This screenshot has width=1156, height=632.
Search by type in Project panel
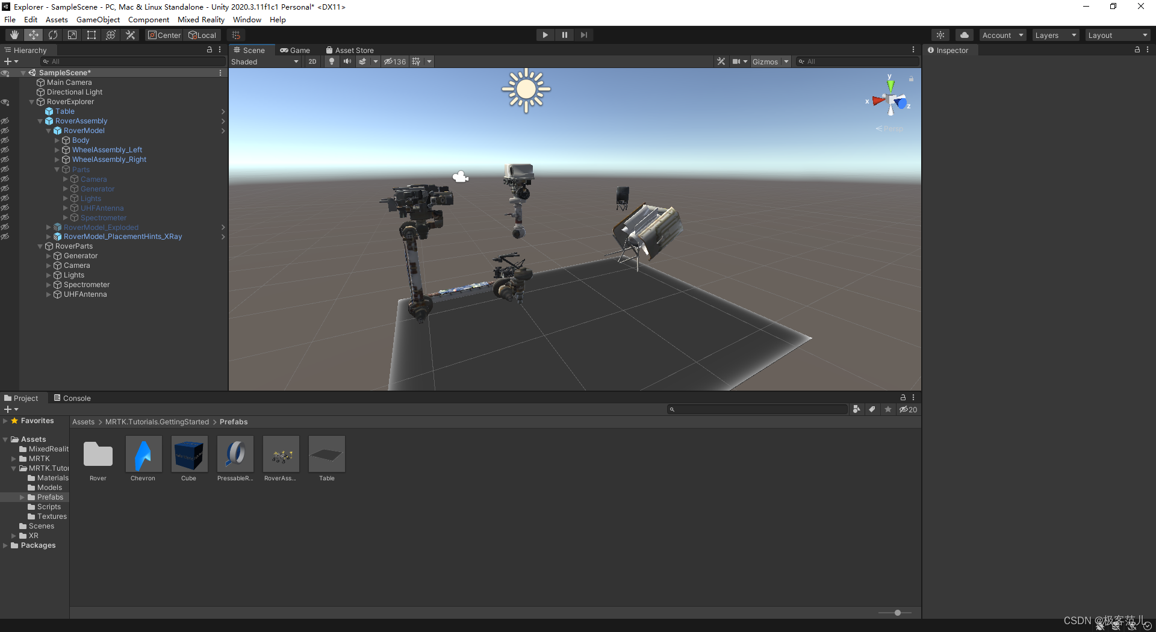[857, 409]
